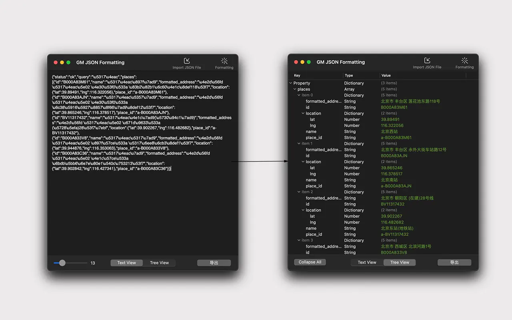Click the Collapse All button
Viewport: 512px width, 320px height.
pos(310,262)
